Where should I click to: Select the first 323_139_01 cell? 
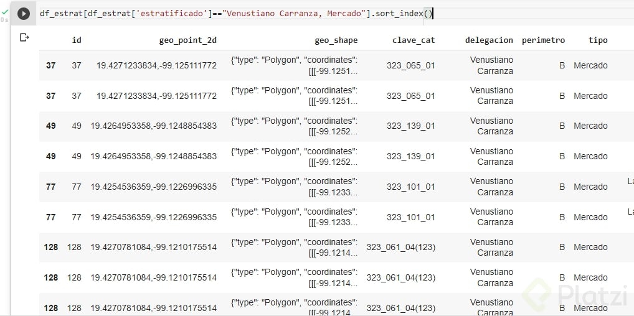tap(410, 126)
